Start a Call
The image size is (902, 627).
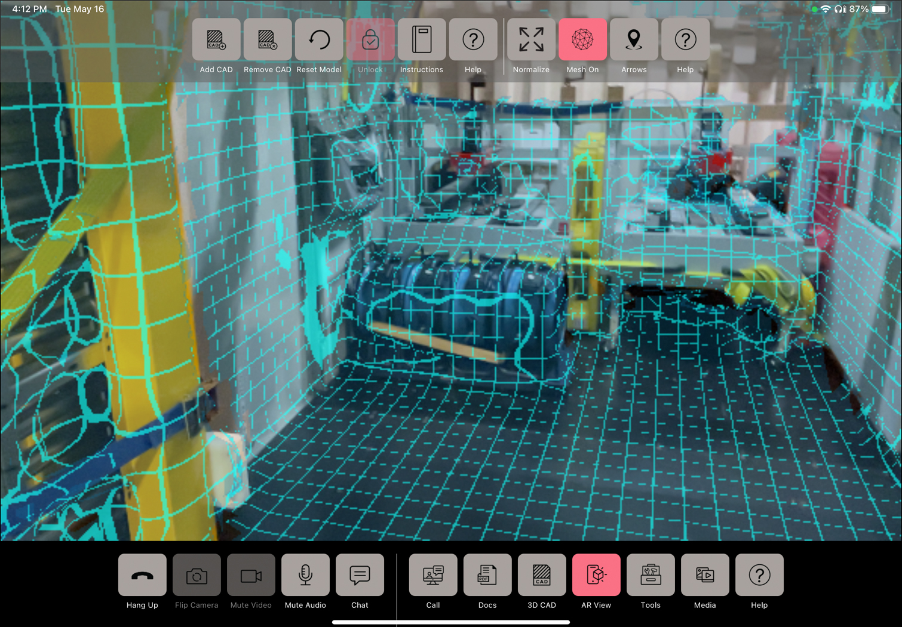(432, 575)
